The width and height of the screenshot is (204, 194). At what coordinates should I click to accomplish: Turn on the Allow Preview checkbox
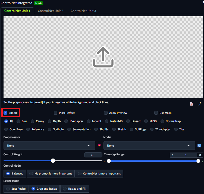[x=106, y=113]
